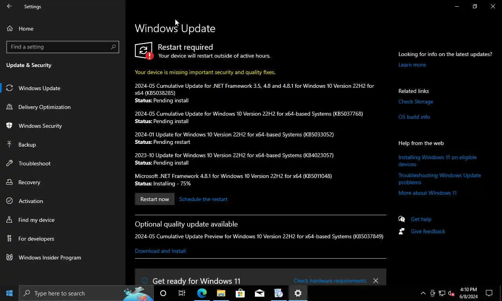Open Microsoft Store from the taskbar
This screenshot has height=301, width=502.
pyautogui.click(x=240, y=293)
